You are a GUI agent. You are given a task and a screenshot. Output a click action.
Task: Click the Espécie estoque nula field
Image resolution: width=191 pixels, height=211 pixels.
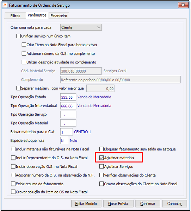coord(64,141)
